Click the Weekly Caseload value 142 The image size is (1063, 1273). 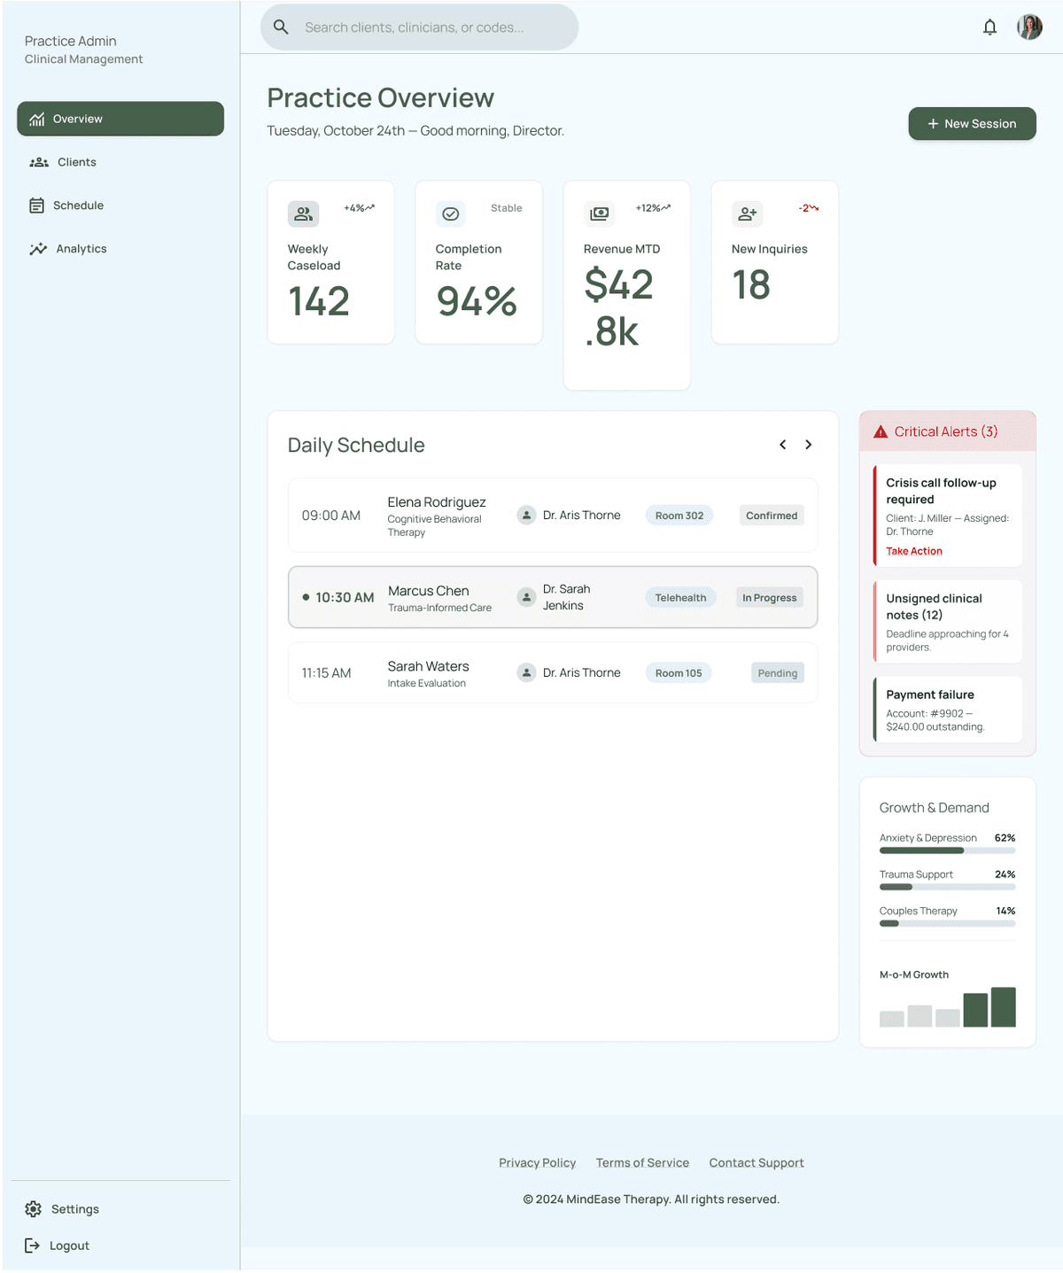pos(319,301)
